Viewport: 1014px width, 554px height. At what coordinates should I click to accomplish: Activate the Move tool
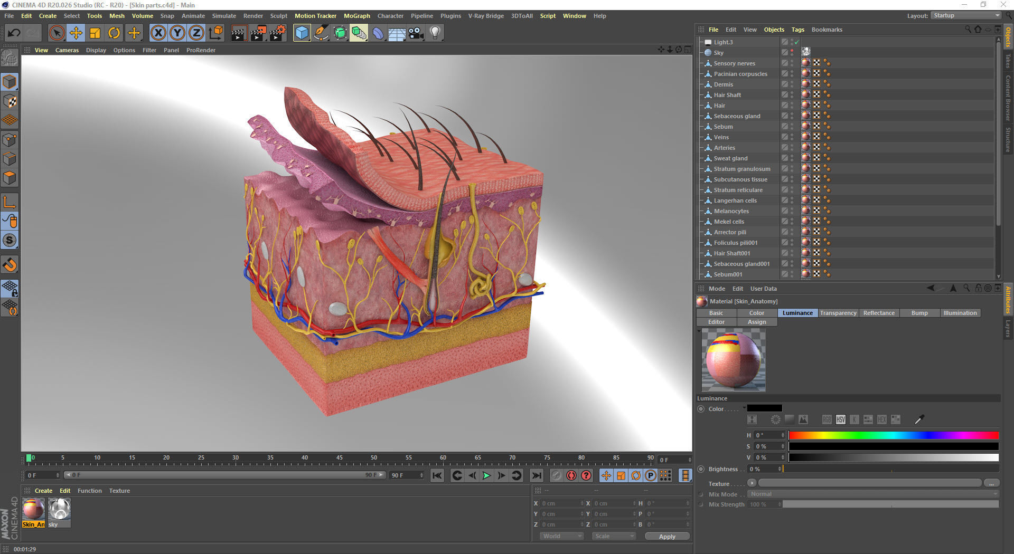[76, 33]
